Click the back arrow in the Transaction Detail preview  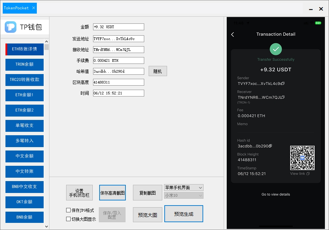click(233, 34)
